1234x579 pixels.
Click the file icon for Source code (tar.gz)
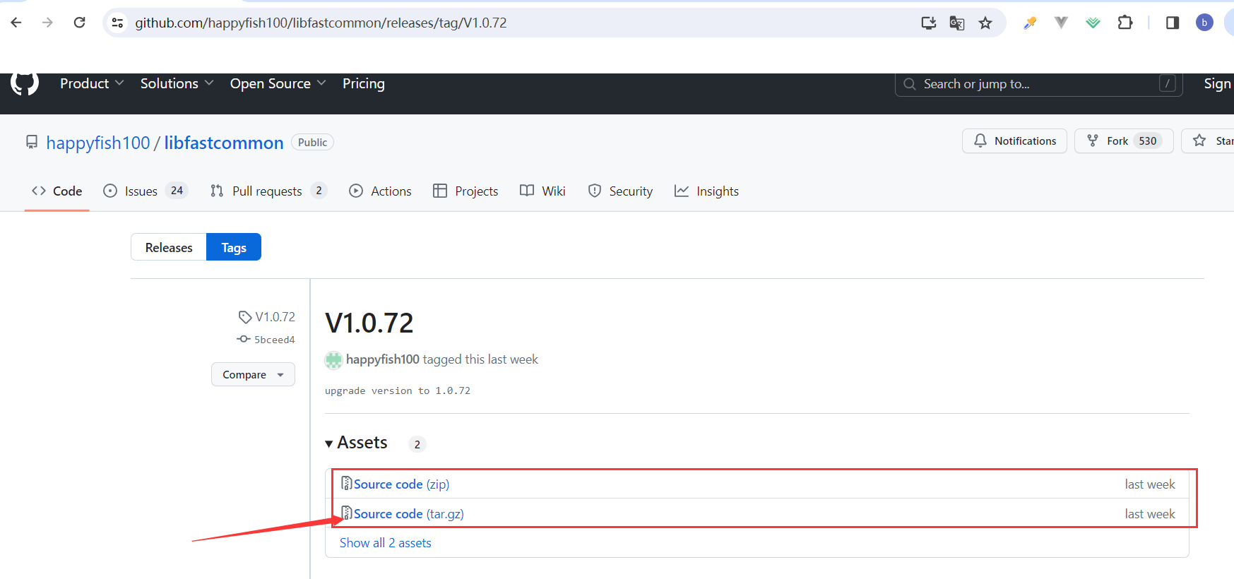pos(347,513)
